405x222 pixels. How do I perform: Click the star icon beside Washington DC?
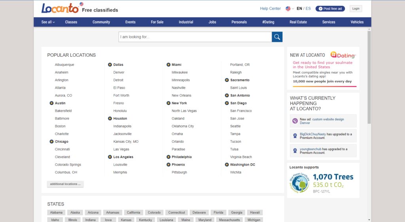pyautogui.click(x=227, y=164)
